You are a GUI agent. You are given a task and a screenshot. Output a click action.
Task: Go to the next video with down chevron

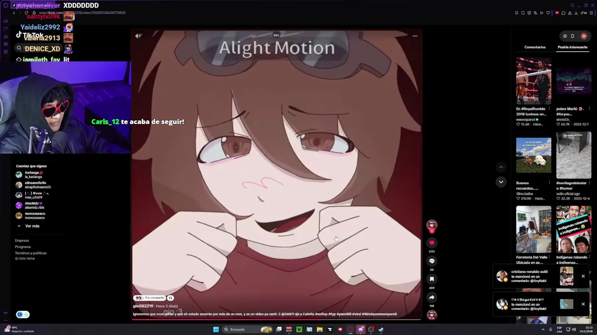coord(501,182)
